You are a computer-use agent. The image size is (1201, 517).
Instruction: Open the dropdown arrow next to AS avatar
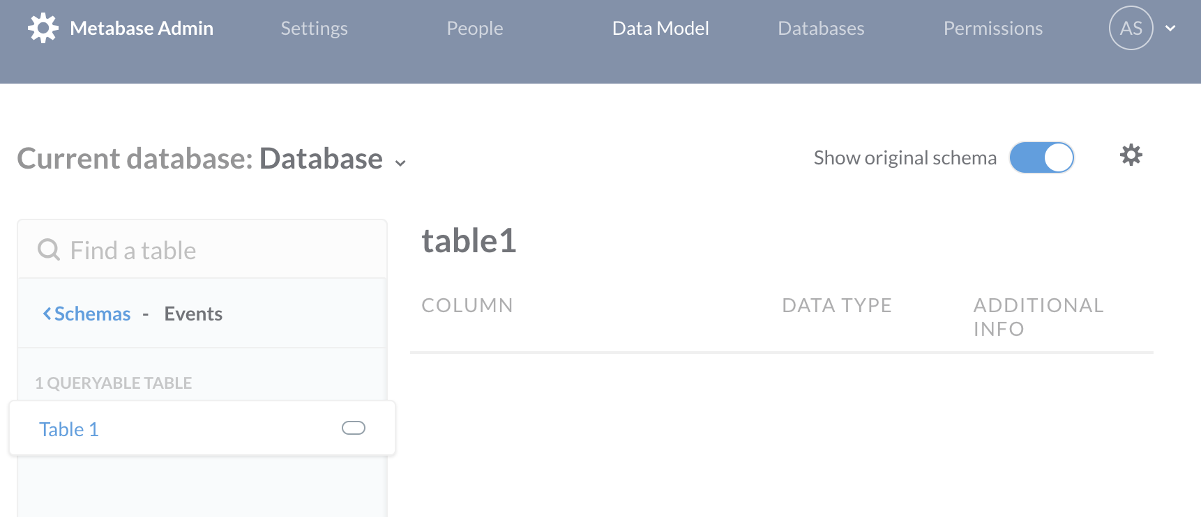point(1170,29)
